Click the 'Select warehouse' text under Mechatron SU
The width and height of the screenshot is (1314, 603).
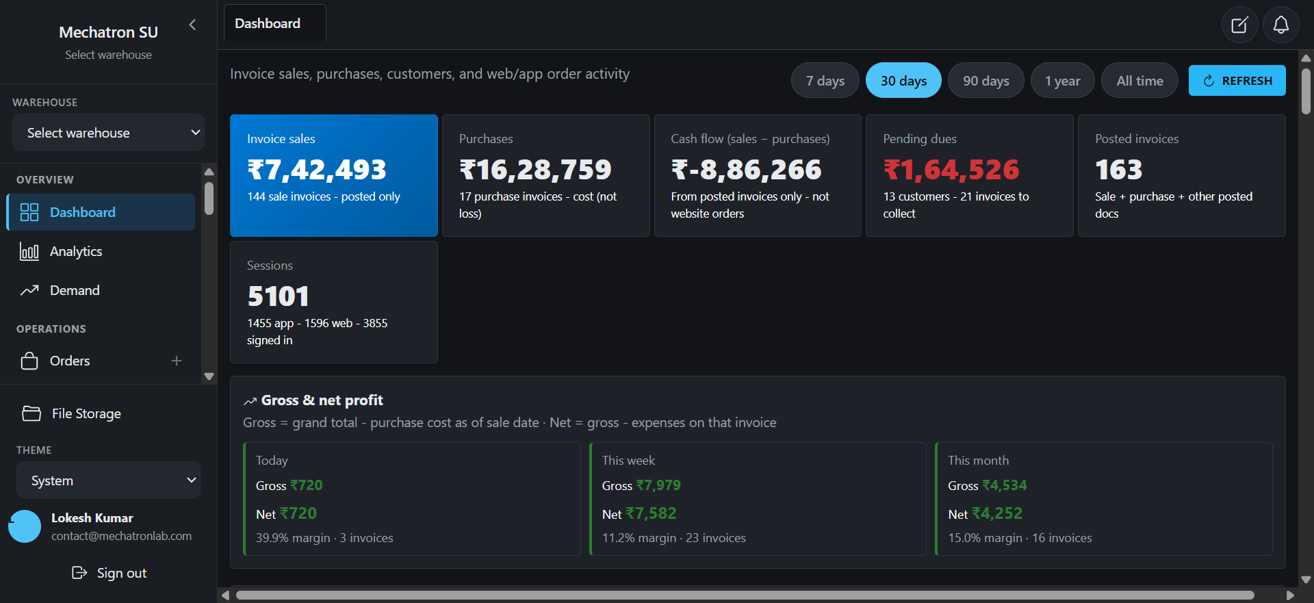tap(108, 55)
